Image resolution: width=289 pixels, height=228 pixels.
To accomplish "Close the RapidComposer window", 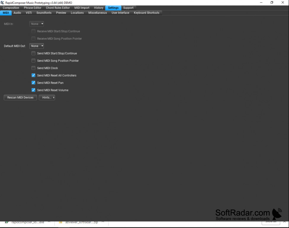I will click(283, 3).
